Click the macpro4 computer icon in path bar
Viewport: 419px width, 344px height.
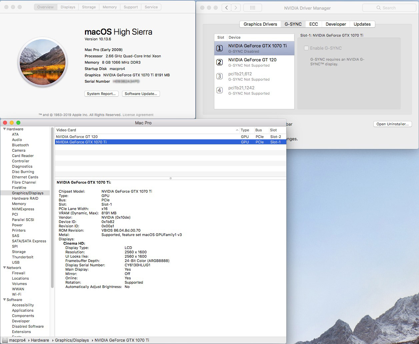tap(5, 340)
